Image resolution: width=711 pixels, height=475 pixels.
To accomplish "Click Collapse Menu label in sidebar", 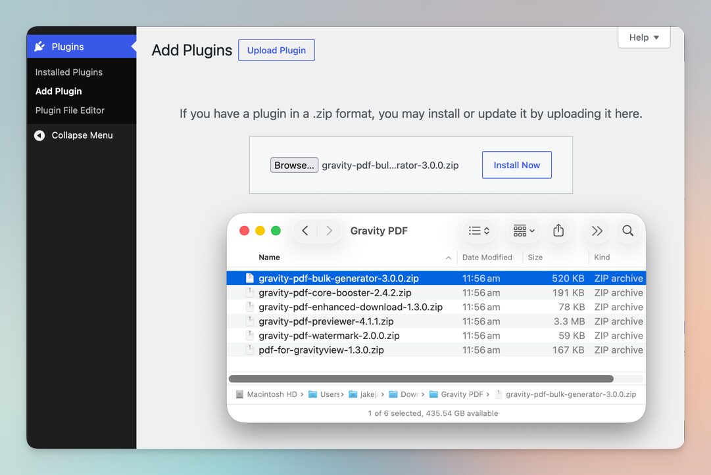I will point(82,135).
